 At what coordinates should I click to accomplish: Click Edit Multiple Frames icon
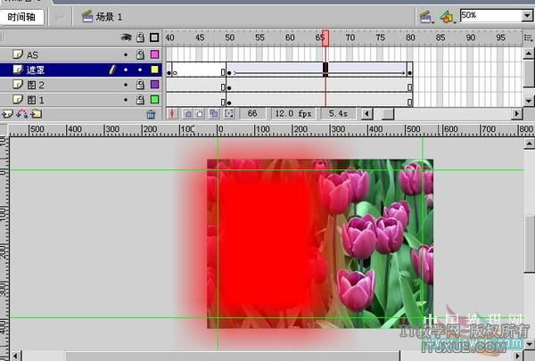pos(214,114)
